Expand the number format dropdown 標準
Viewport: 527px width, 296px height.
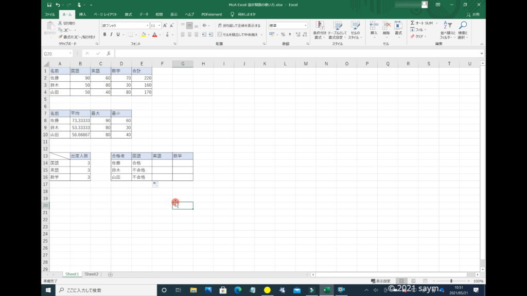(x=305, y=25)
